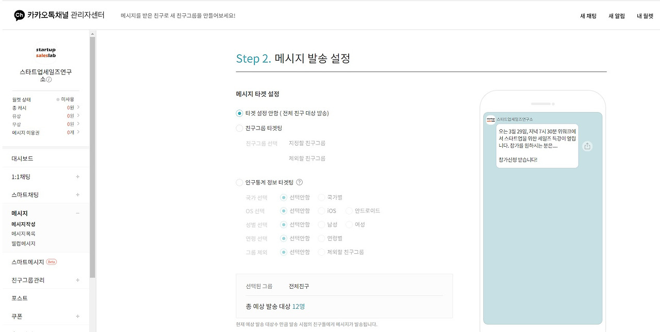Click the channel avatar in the chat preview bubble
660x332 pixels.
pyautogui.click(x=490, y=118)
